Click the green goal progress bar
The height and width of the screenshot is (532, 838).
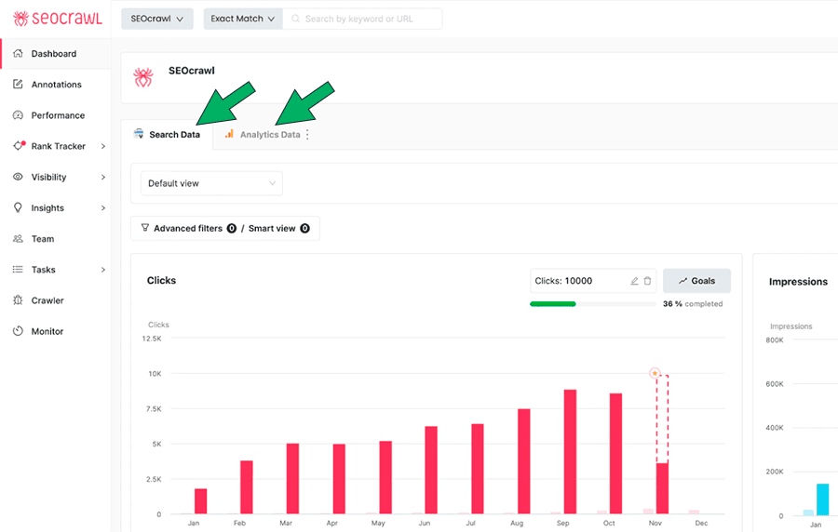click(x=553, y=304)
